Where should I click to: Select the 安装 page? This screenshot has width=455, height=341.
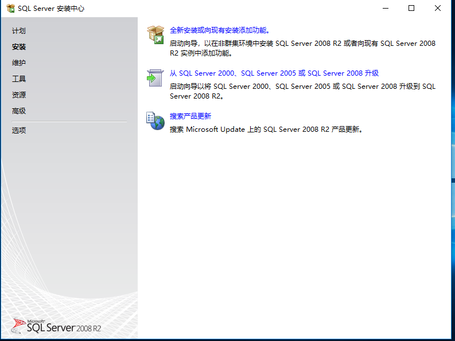[x=19, y=46]
